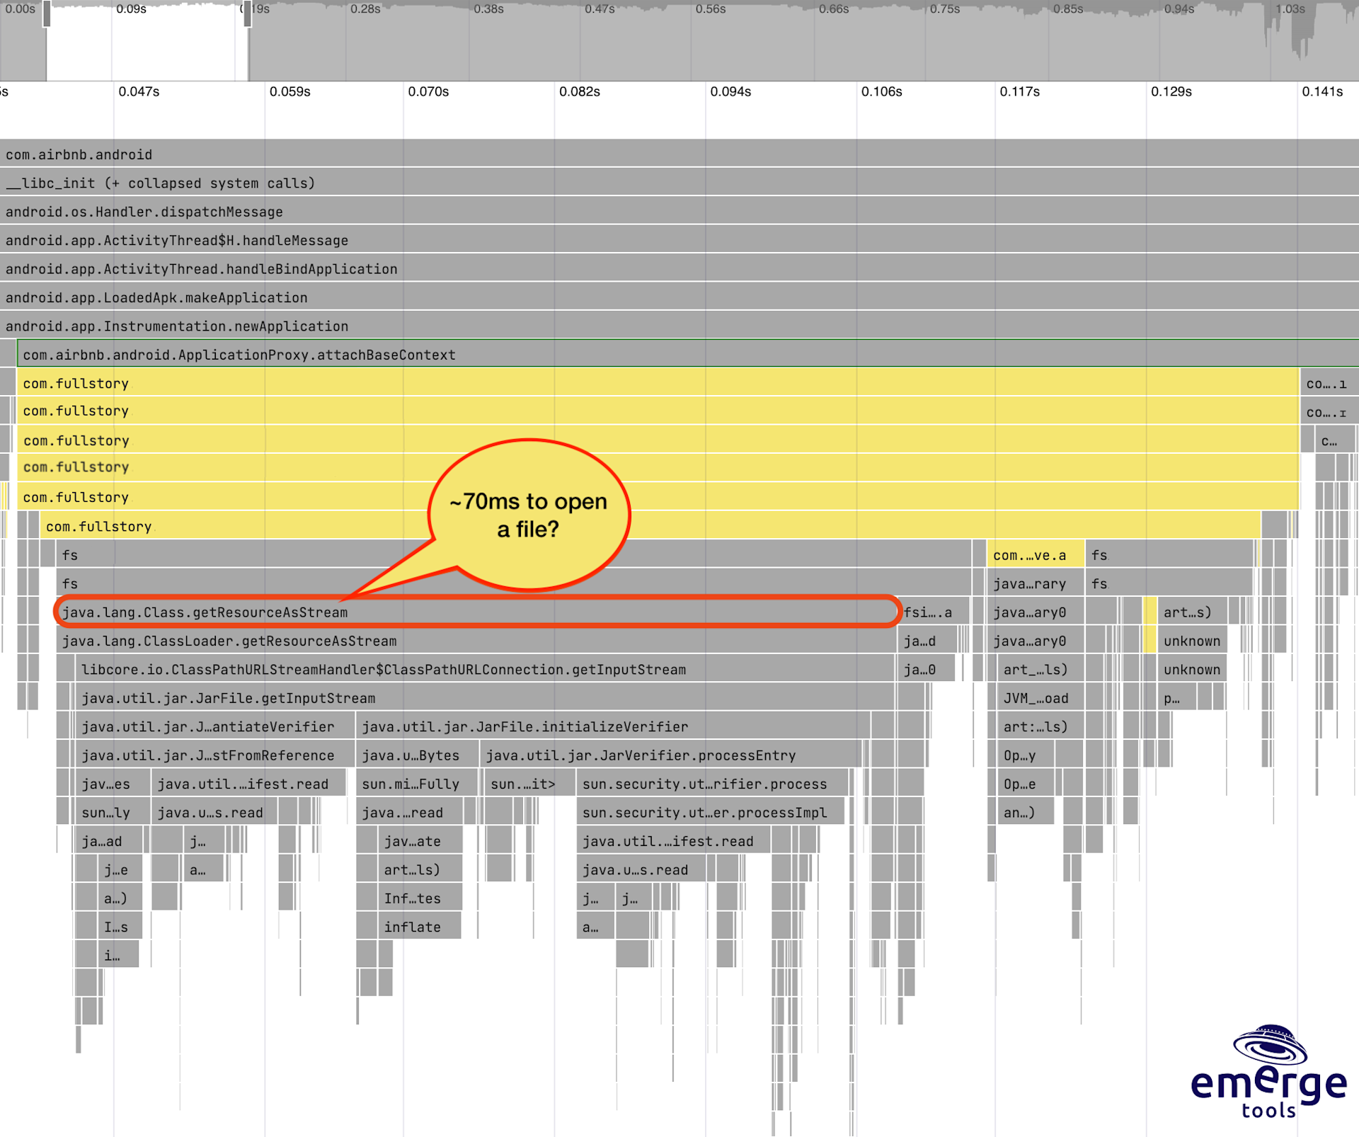
Task: Click the android.app.ActivityThread.handleBindApplication frame
Action: 200,269
